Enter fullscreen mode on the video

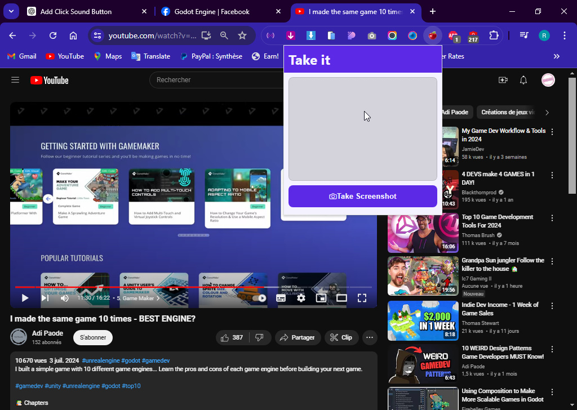(x=362, y=298)
